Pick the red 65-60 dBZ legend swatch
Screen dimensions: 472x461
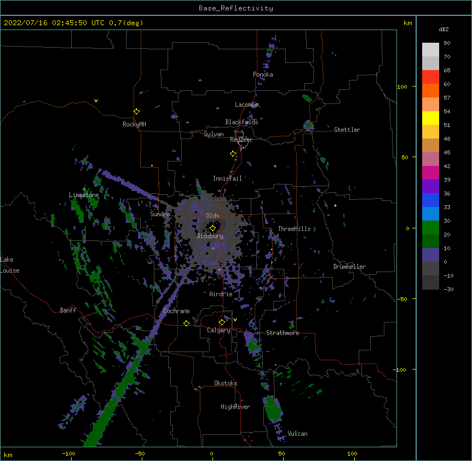pos(430,77)
